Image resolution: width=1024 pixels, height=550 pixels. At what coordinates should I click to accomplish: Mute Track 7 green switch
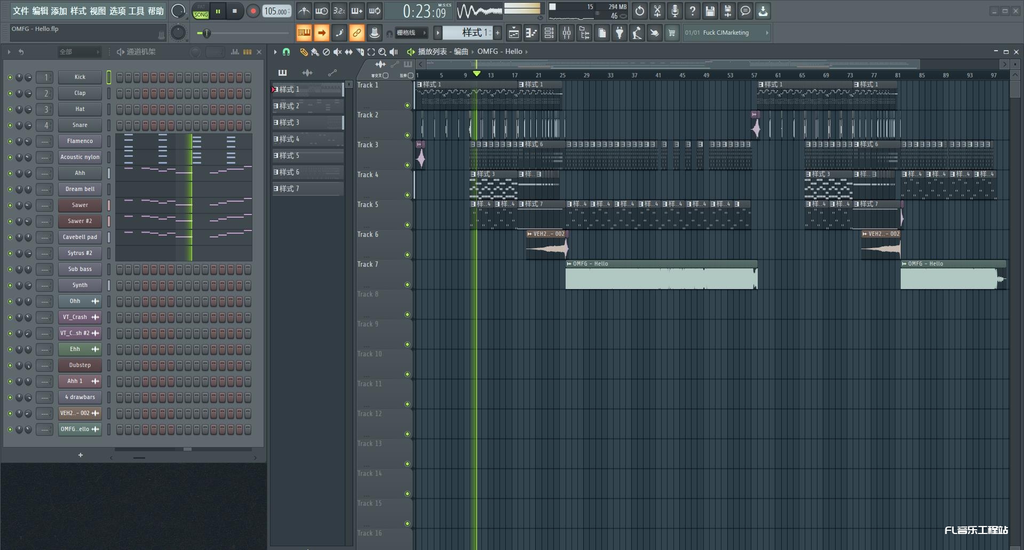coord(408,285)
